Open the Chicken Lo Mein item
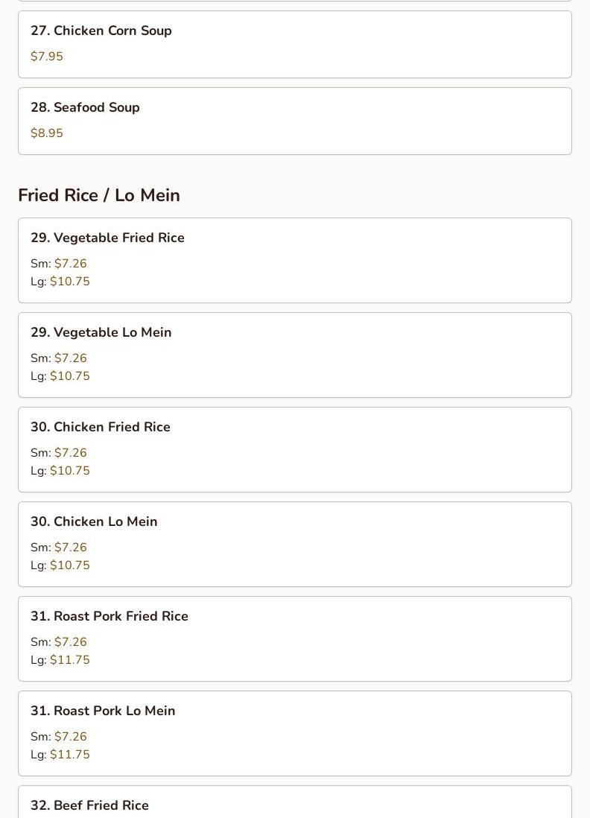Image resolution: width=590 pixels, height=818 pixels. point(94,521)
